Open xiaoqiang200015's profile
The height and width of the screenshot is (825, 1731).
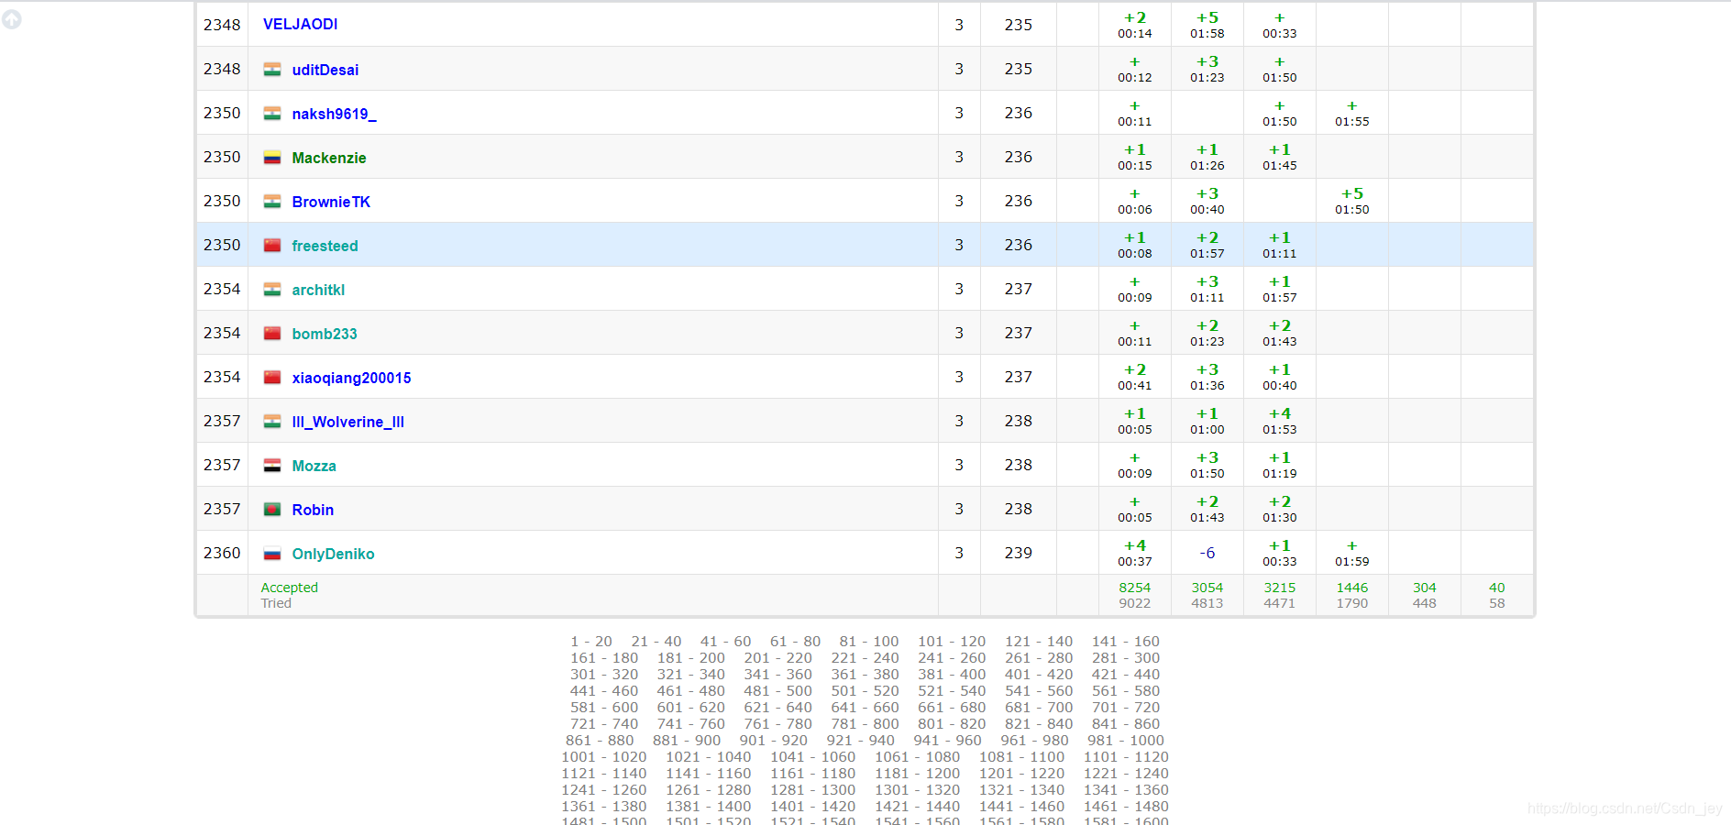pos(351,378)
